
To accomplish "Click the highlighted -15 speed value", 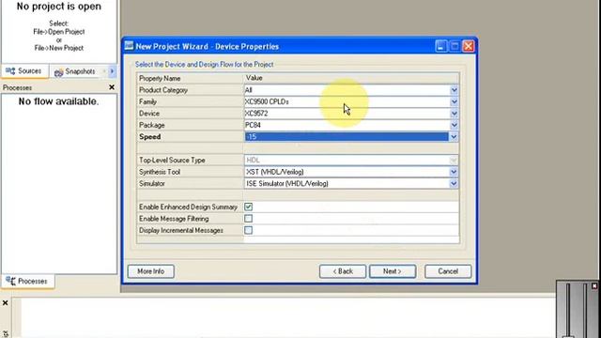I will [347, 137].
